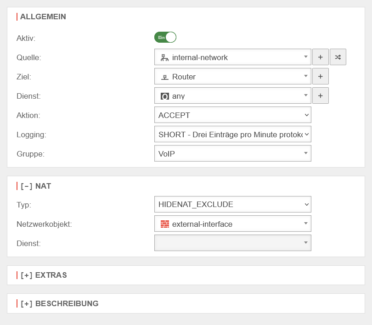Image resolution: width=372 pixels, height=325 pixels.
Task: Open the Quelle dropdown
Action: tap(232, 57)
